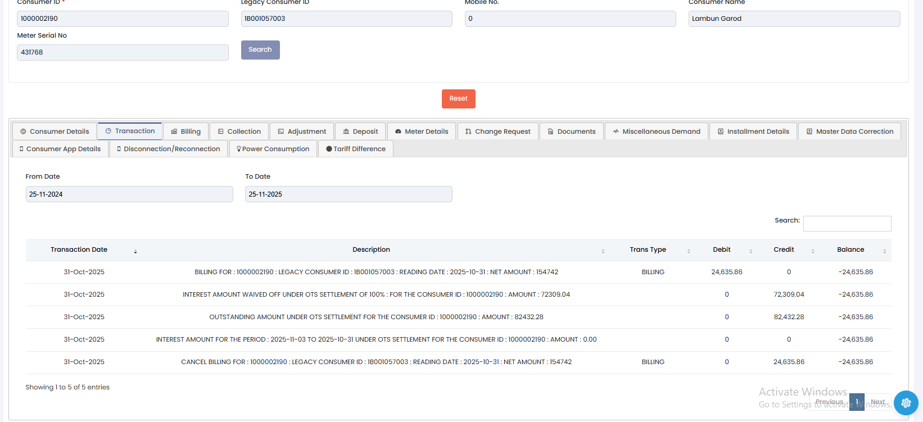Select the 'INTEREST AMOUNT WAIVED OFF' description
923x422 pixels.
tap(377, 294)
